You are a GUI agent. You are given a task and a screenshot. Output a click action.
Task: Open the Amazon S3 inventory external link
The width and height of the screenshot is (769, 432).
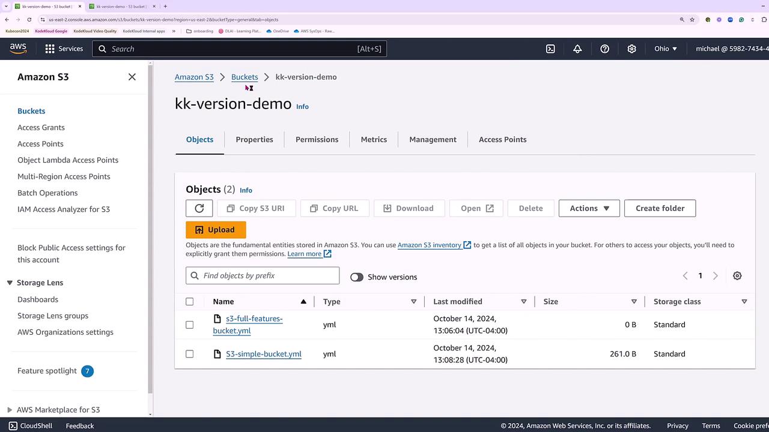click(434, 245)
